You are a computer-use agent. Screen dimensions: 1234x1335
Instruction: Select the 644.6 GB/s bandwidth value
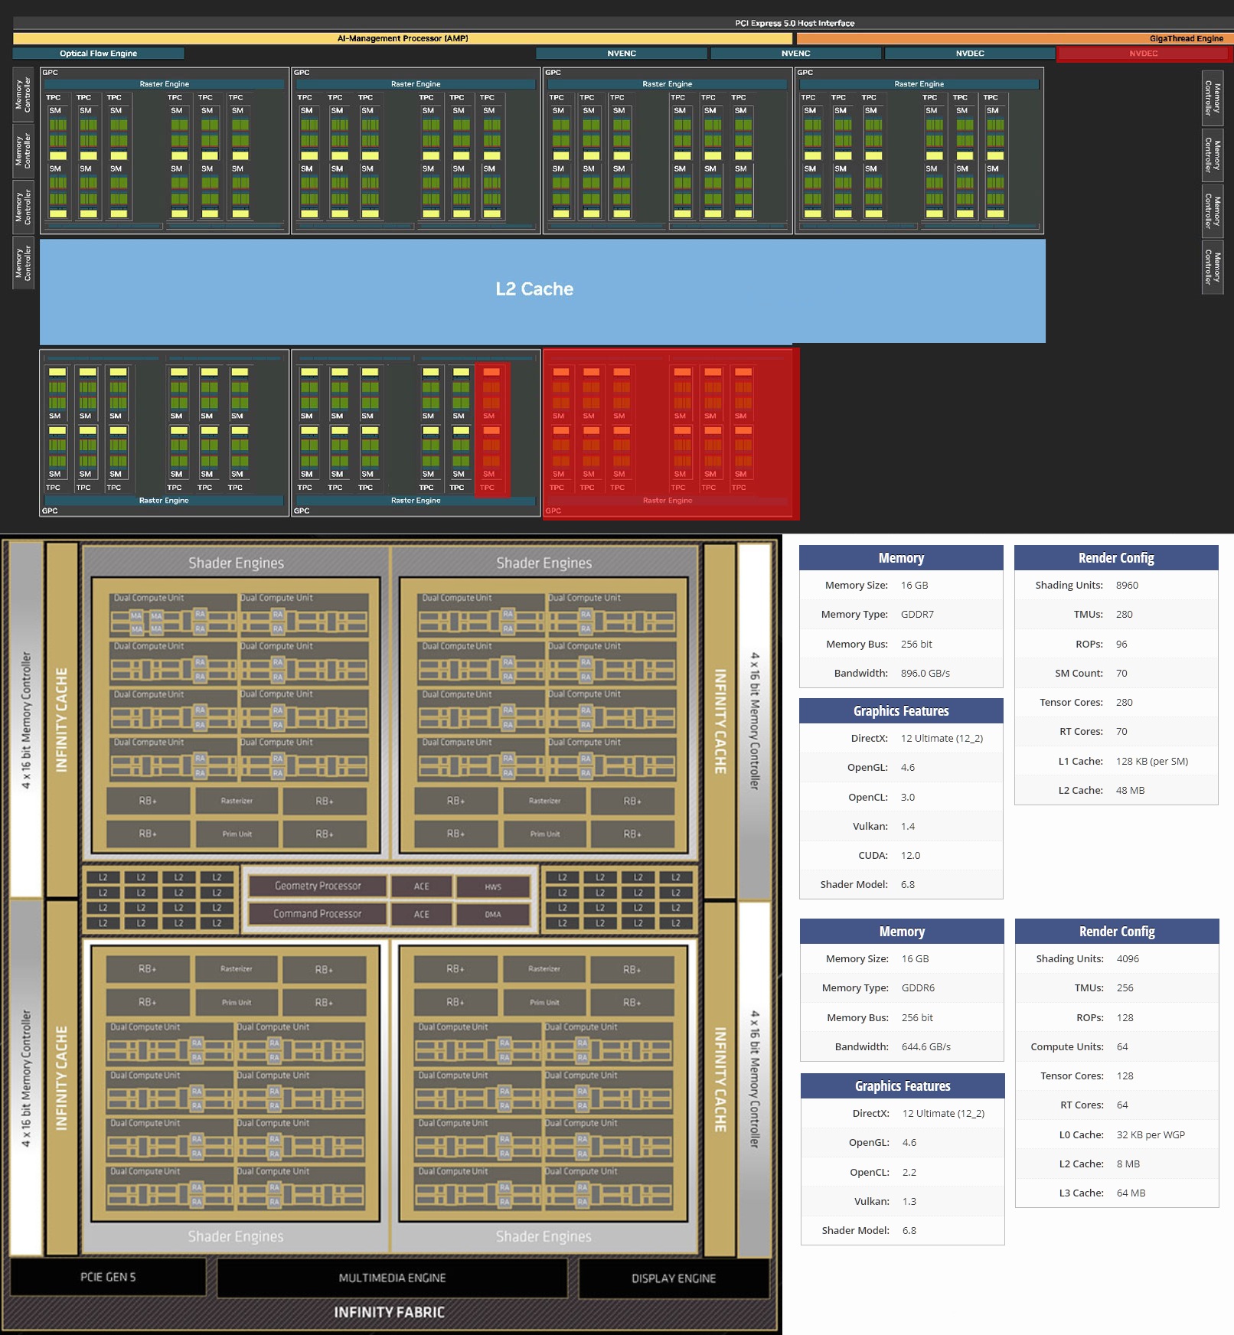[x=926, y=1047]
